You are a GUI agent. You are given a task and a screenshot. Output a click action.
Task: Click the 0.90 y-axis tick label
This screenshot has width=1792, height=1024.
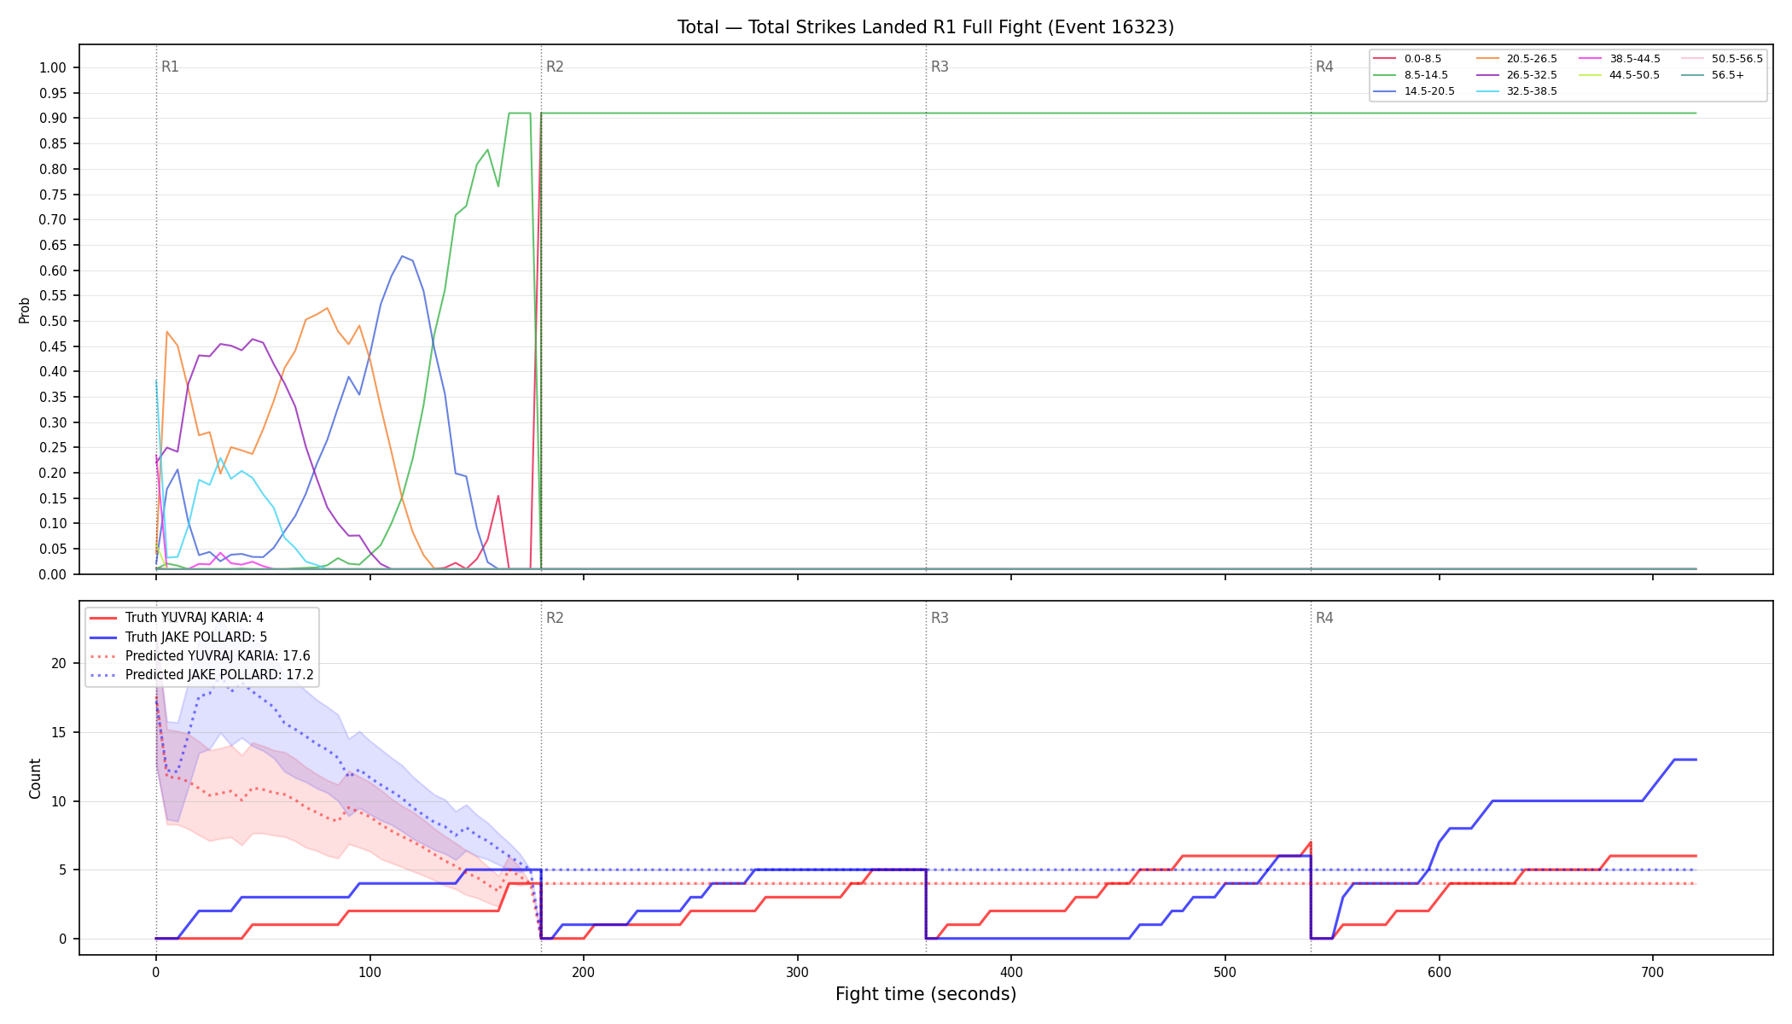pyautogui.click(x=52, y=119)
